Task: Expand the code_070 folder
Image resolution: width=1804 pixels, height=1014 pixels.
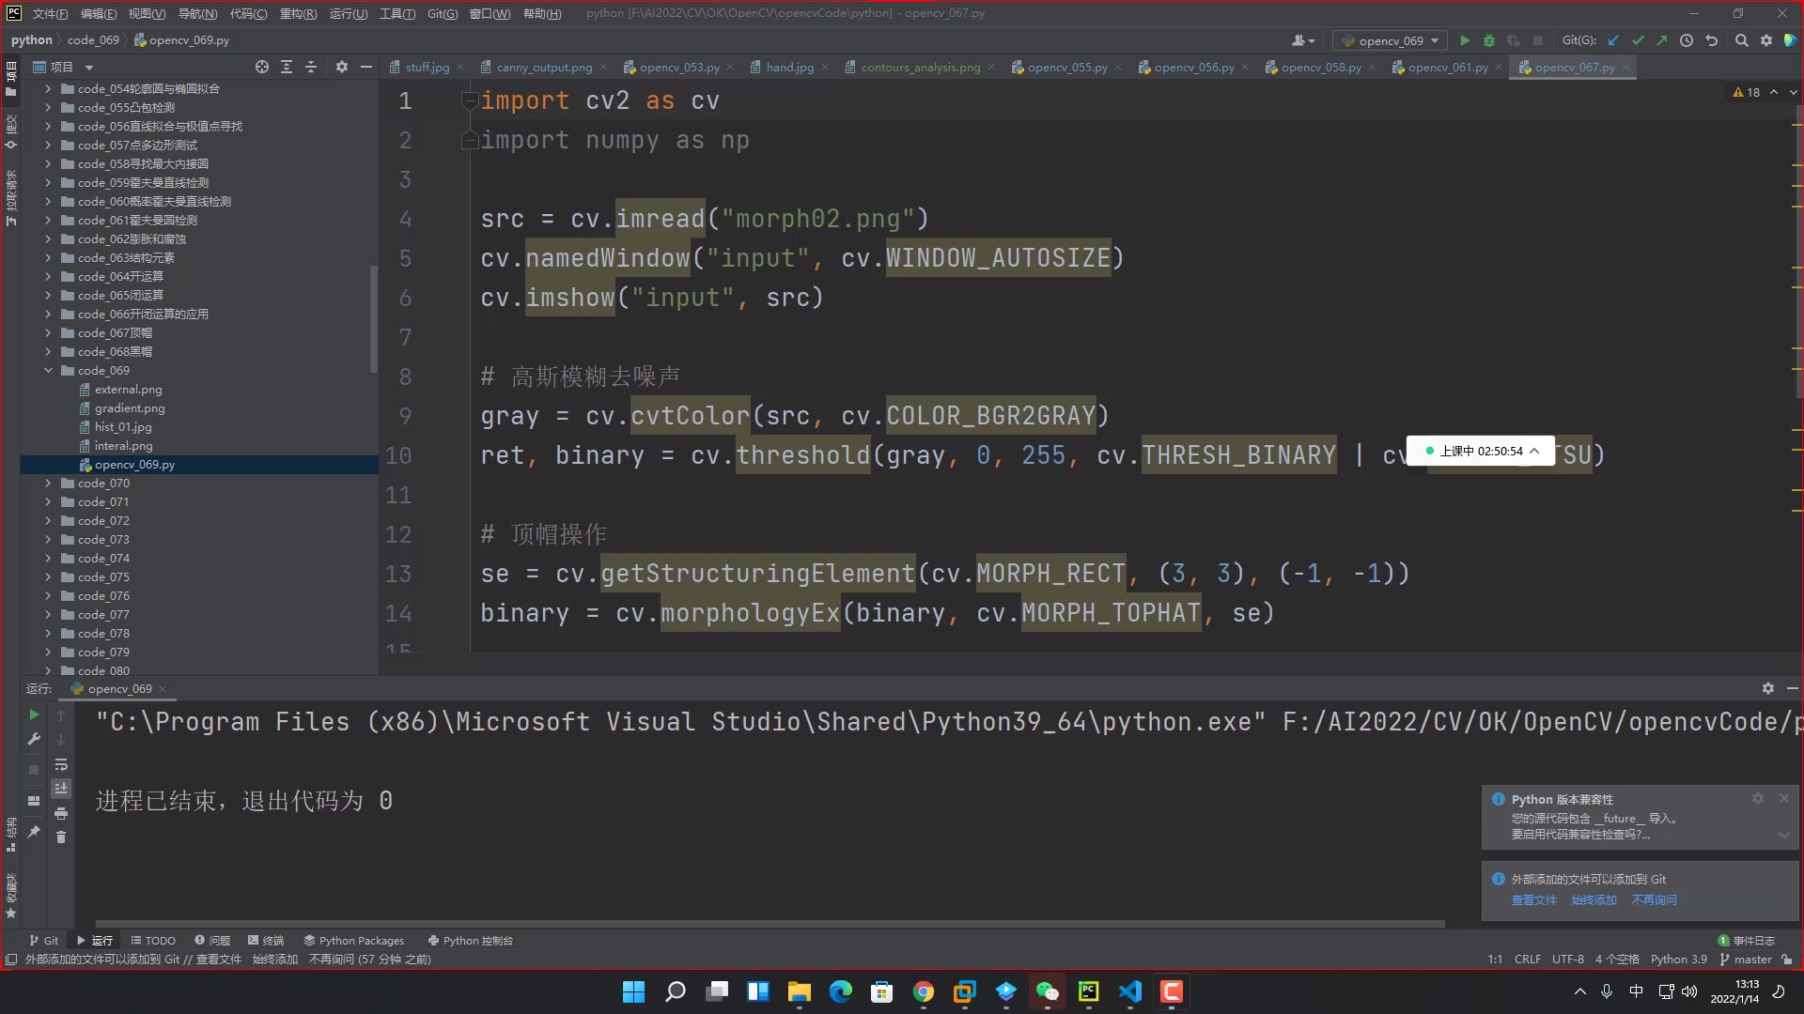Action: (48, 483)
